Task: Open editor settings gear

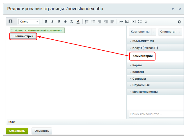Action: point(179,22)
